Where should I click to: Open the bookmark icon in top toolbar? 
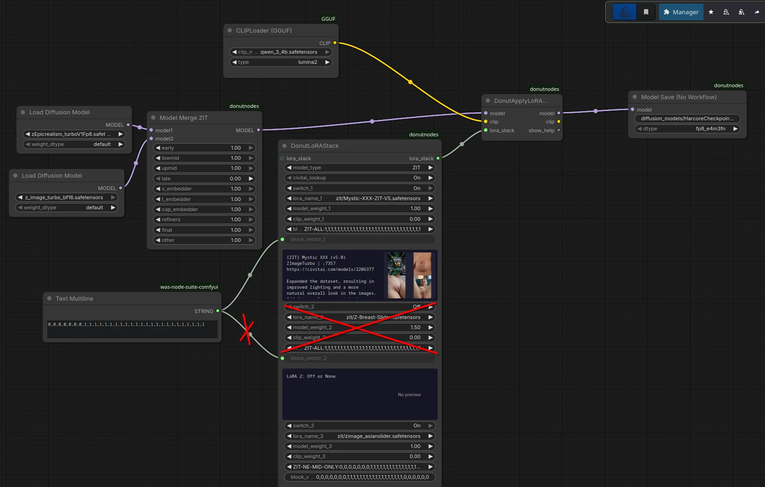pyautogui.click(x=646, y=12)
